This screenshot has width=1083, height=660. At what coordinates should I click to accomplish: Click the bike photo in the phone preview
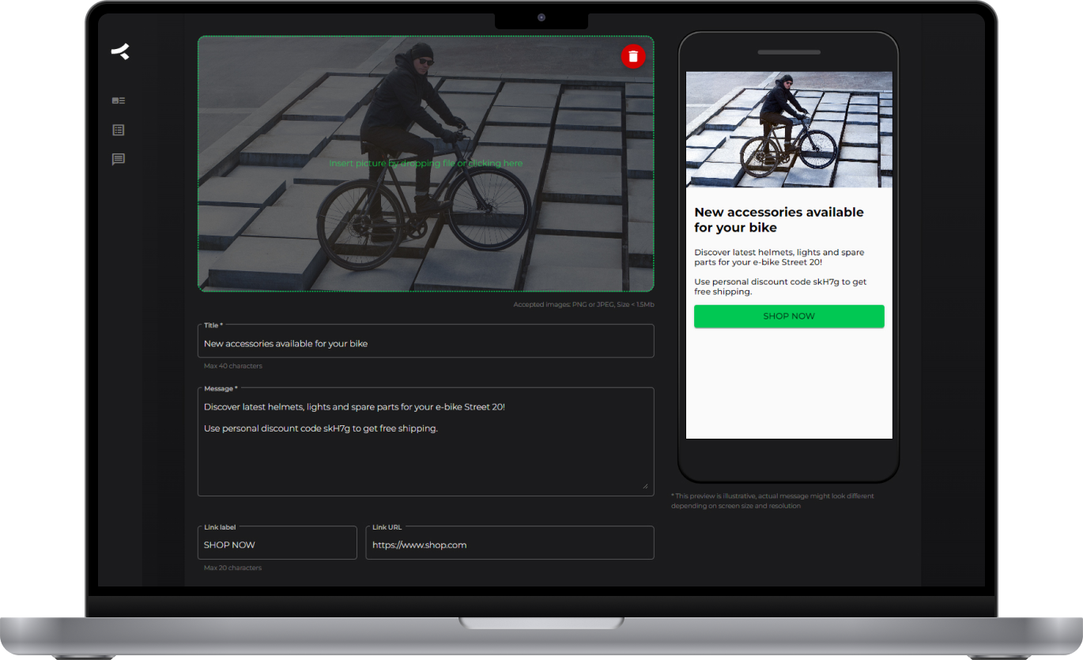[788, 129]
